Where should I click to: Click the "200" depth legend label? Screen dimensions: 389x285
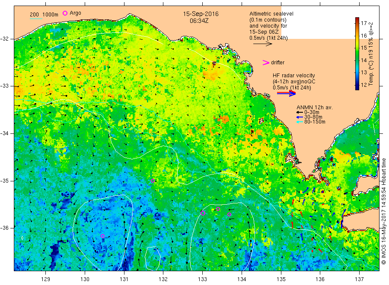34,15
